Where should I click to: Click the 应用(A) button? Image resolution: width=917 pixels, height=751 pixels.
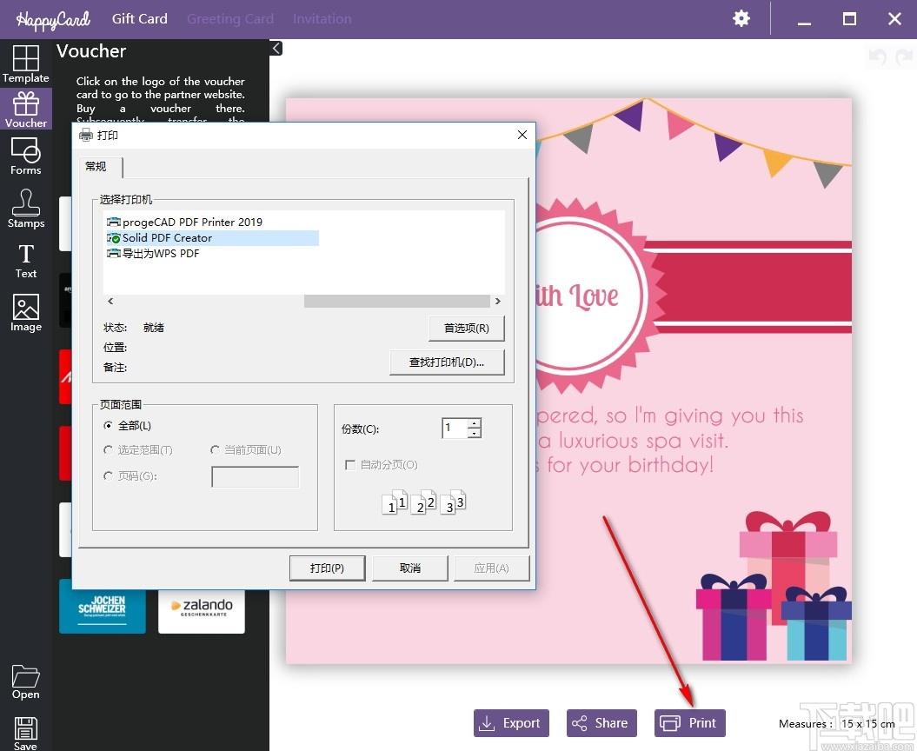point(491,568)
